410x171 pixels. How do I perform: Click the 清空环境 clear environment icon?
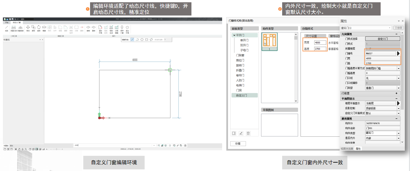pyautogui.click(x=100, y=29)
